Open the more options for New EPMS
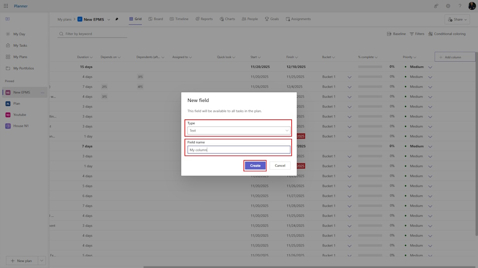This screenshot has width=478, height=268. pyautogui.click(x=42, y=92)
